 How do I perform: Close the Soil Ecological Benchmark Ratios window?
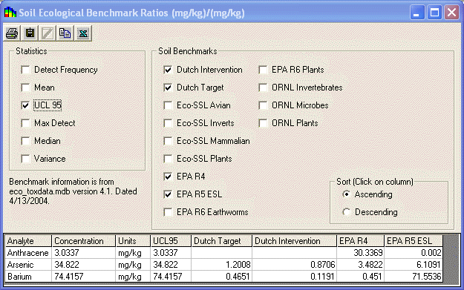452,13
